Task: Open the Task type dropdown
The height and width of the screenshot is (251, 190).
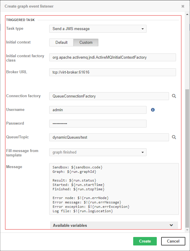Action: [98, 29]
